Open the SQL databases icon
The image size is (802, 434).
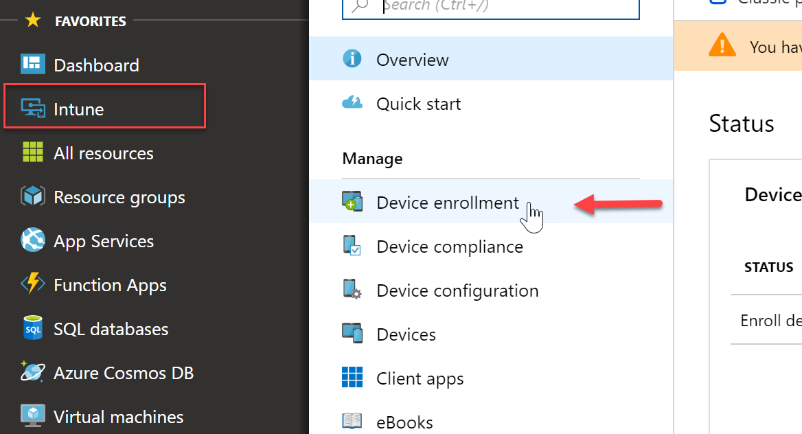(x=33, y=328)
